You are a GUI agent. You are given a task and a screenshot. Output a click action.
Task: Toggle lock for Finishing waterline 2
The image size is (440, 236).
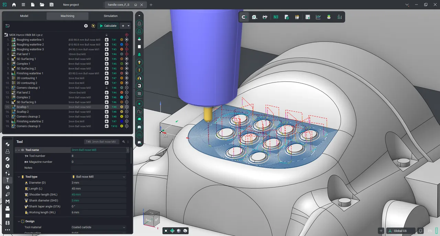107,121
